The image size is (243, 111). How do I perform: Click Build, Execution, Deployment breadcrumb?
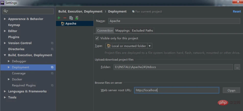coord(80,11)
